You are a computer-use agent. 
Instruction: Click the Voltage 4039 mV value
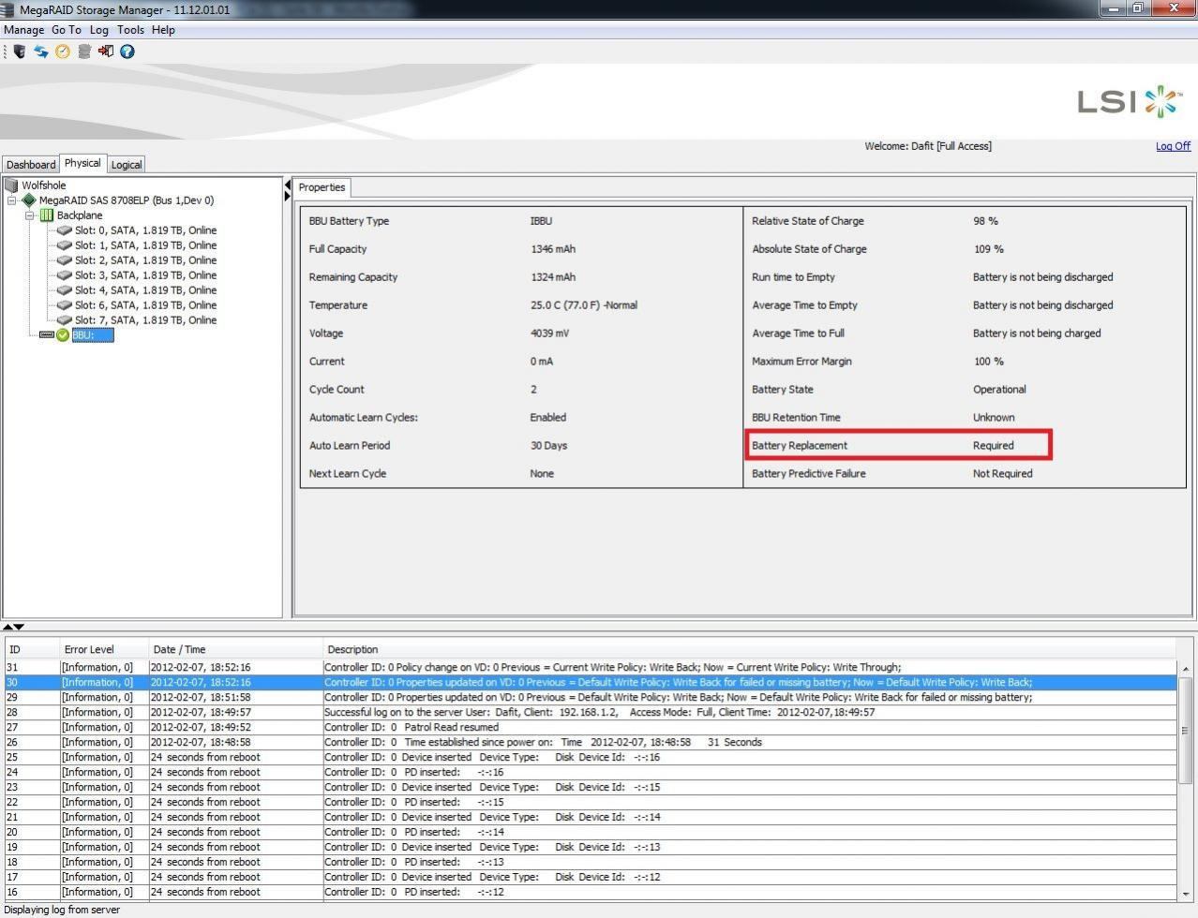click(549, 333)
